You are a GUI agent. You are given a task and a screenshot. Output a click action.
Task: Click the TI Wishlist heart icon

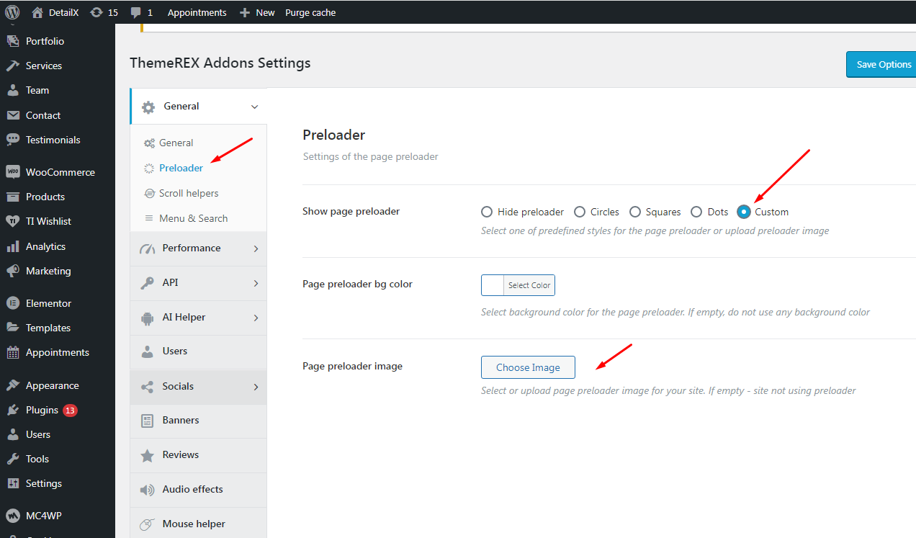[13, 221]
